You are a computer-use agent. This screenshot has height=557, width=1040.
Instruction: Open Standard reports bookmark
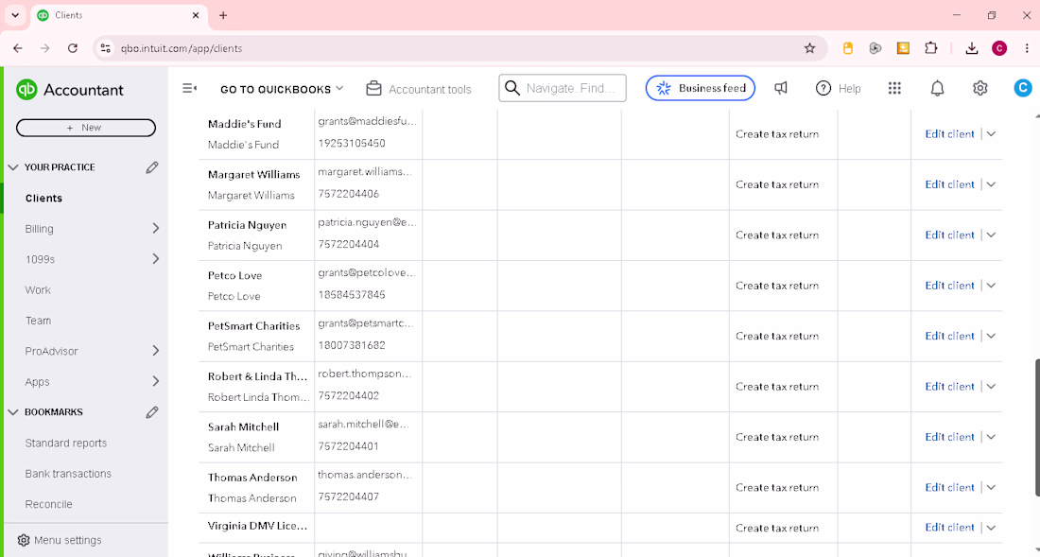click(65, 443)
